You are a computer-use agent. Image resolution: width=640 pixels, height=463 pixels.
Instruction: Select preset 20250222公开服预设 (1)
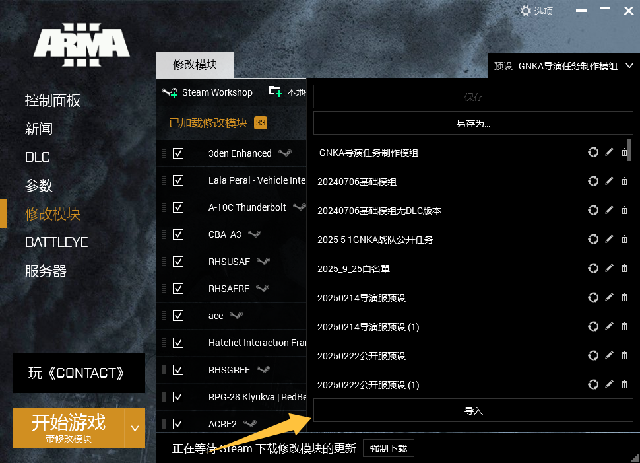(x=368, y=385)
